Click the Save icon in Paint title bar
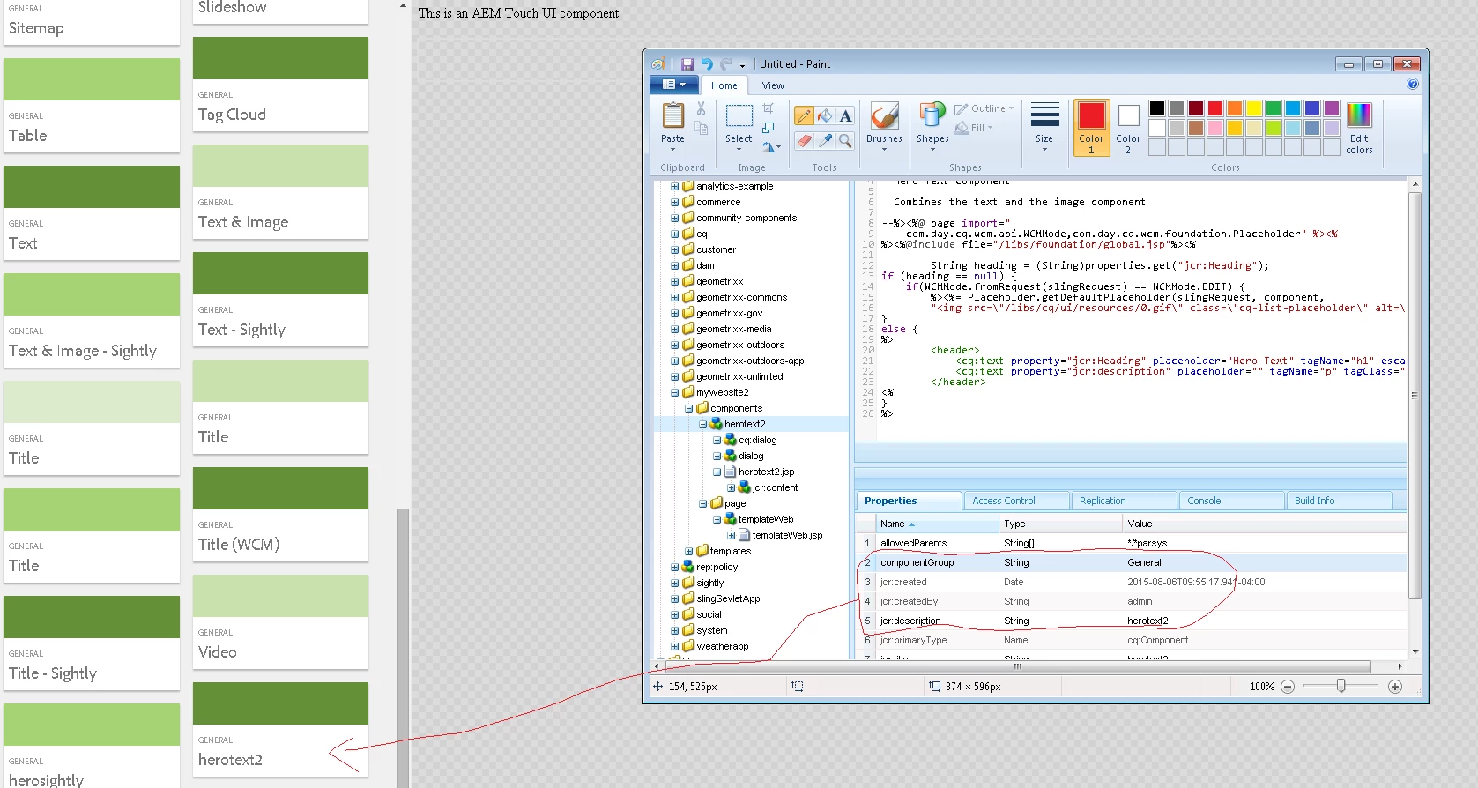 pyautogui.click(x=687, y=64)
